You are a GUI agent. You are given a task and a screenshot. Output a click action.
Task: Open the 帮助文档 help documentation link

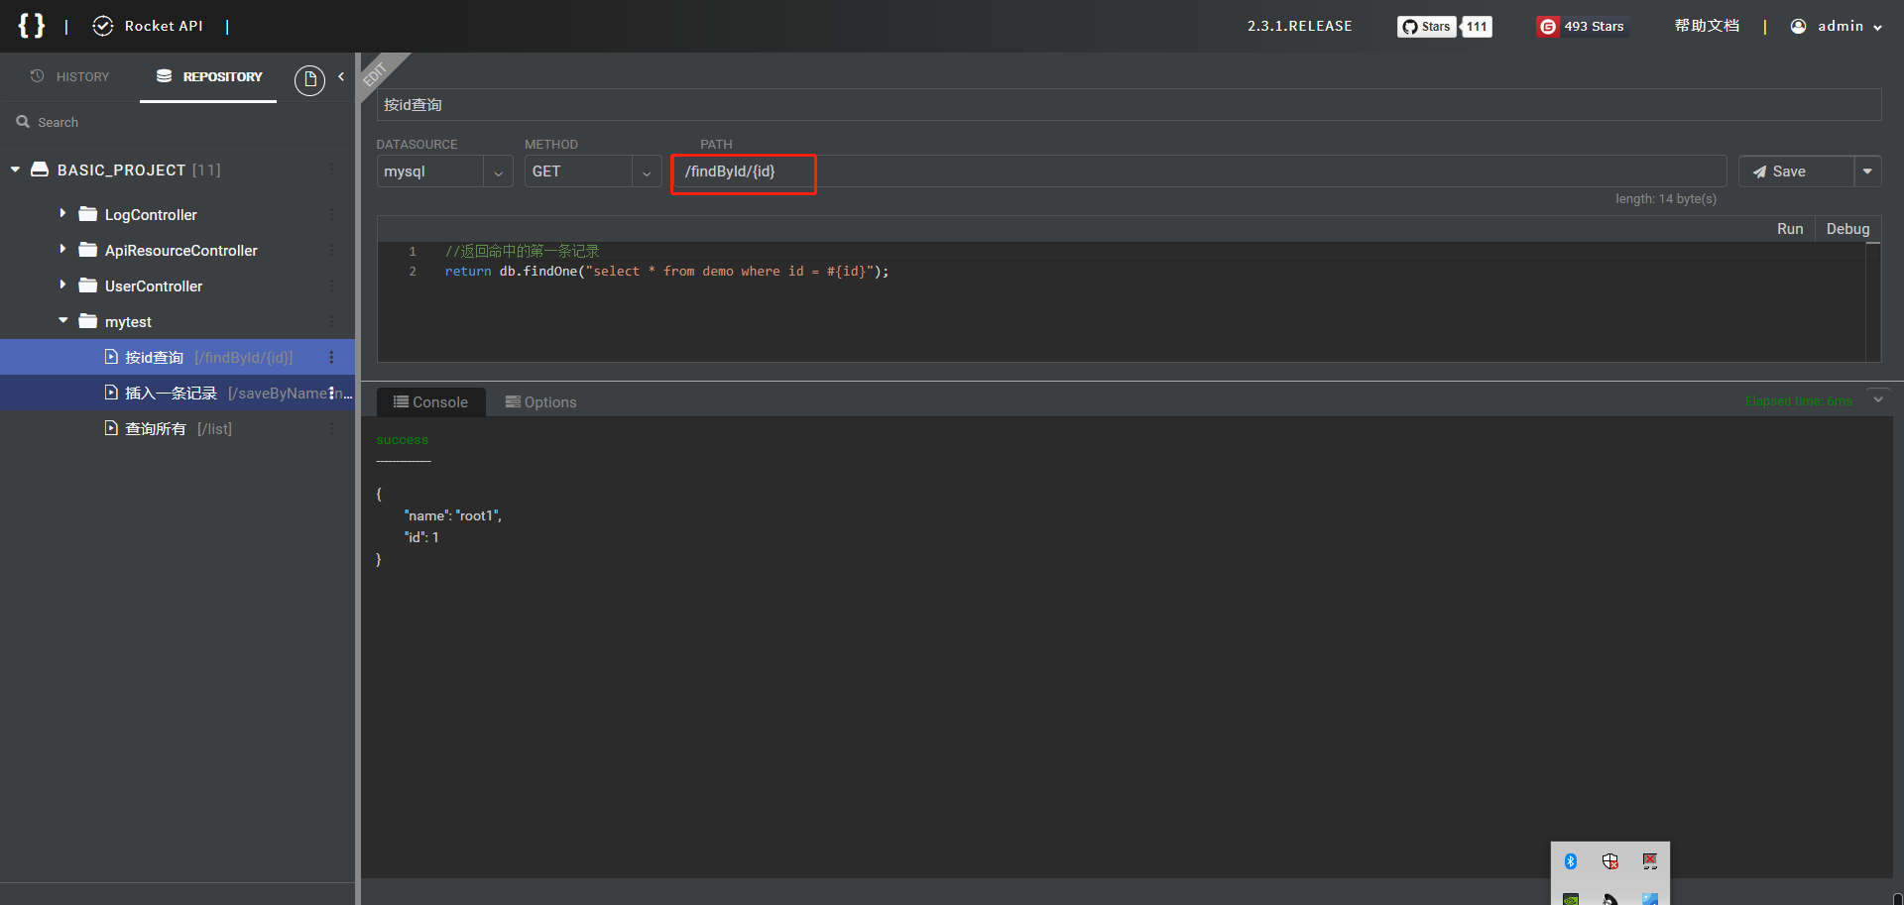click(1707, 26)
